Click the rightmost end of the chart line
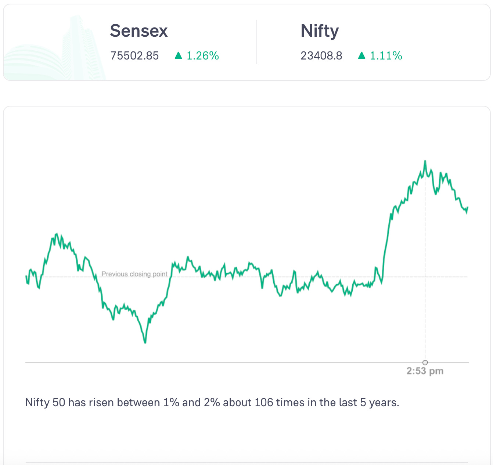Viewport: 493px width, 465px height. (467, 208)
